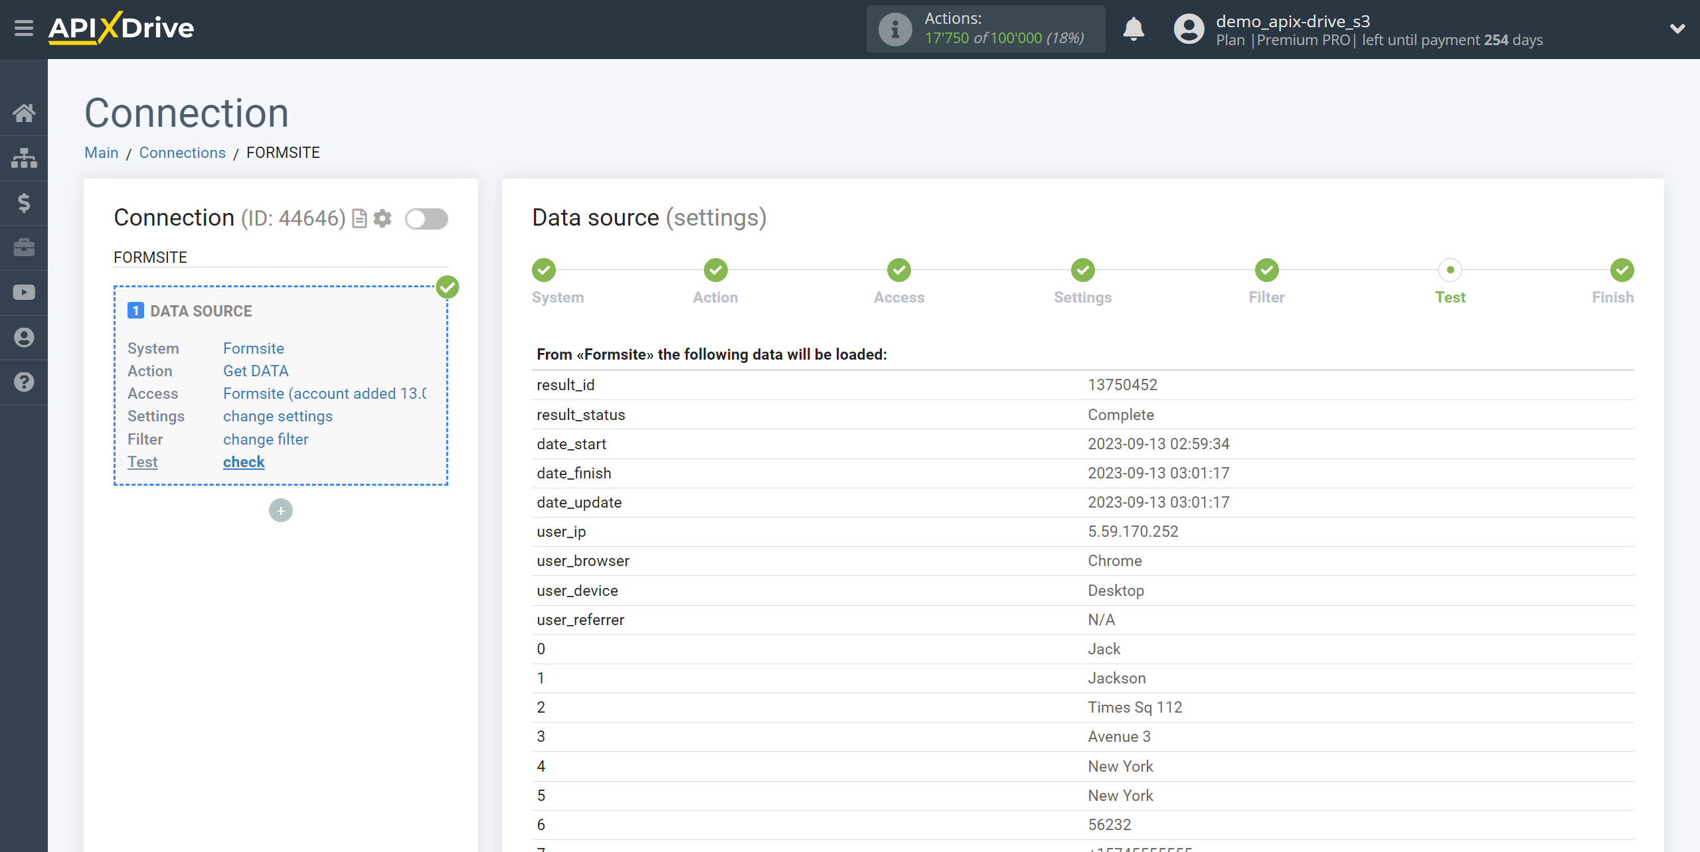Click the check link under Test
The height and width of the screenshot is (852, 1700).
tap(244, 462)
